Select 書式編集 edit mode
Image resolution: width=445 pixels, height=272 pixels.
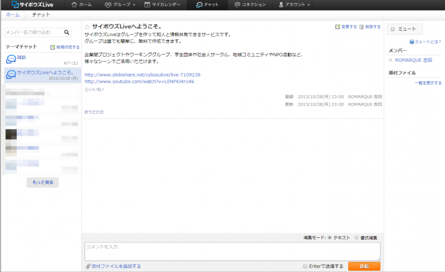point(357,237)
